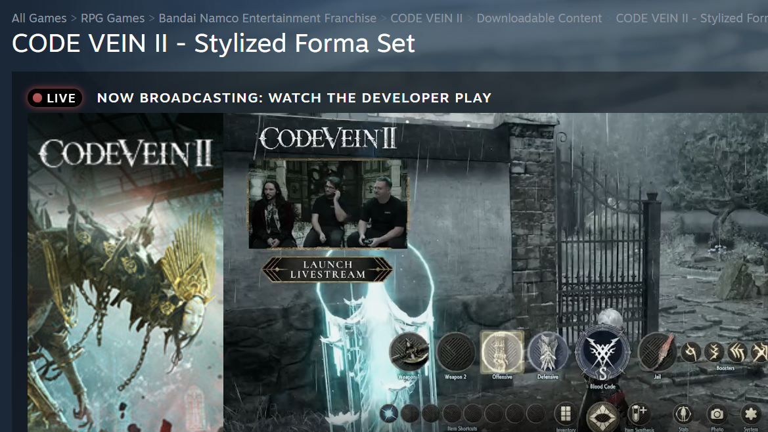
Task: Click the LIVE broadcast badge
Action: click(55, 98)
